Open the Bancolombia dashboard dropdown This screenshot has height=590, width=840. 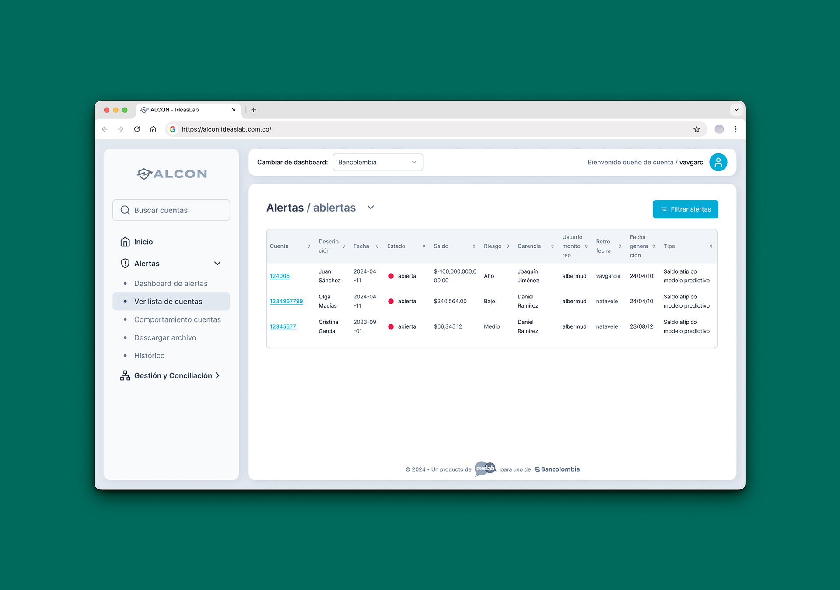[378, 162]
